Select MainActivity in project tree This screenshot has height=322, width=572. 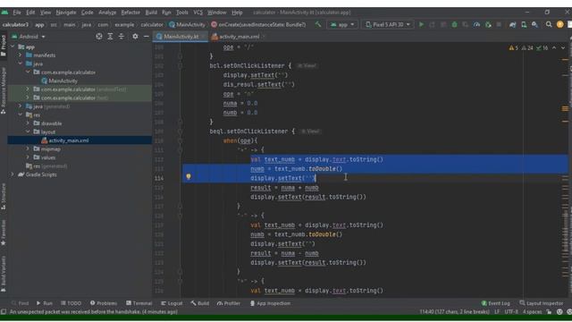tap(63, 80)
